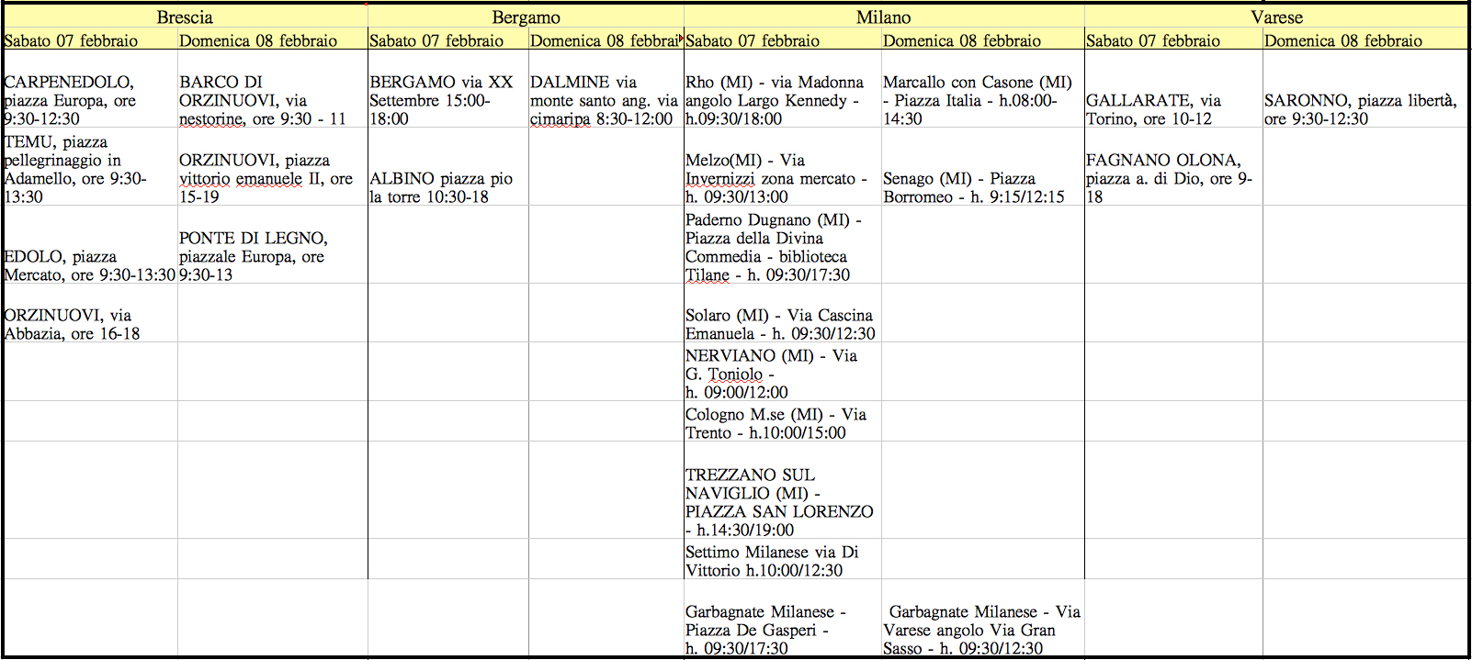1472x660 pixels.
Task: Select the TEMU piazza pellegrinaggio cell
Action: (90, 167)
